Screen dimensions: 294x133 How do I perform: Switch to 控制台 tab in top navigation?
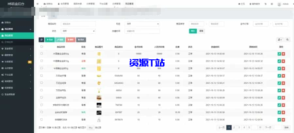(x=48, y=4)
